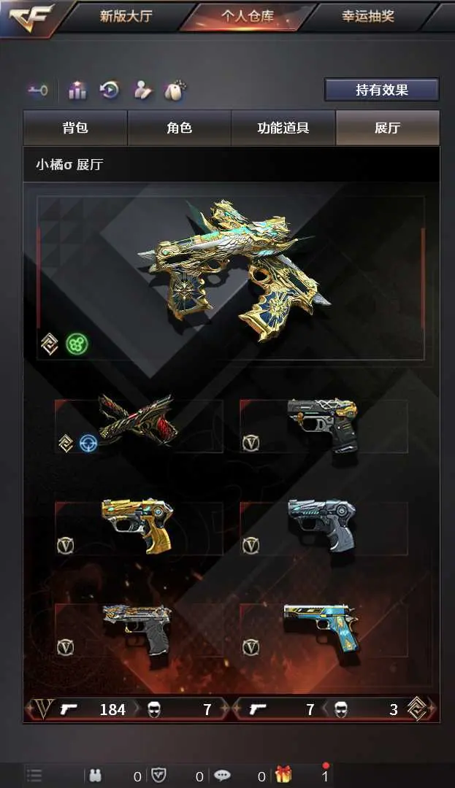Click the green clover badge on the featured weapon
The width and height of the screenshot is (455, 788).
pos(77,344)
